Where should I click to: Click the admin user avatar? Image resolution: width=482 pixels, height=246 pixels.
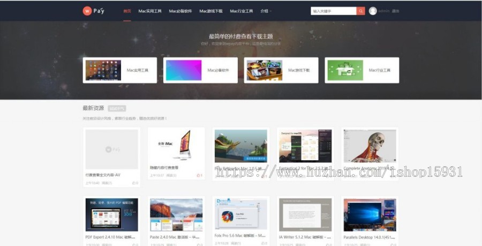(373, 11)
